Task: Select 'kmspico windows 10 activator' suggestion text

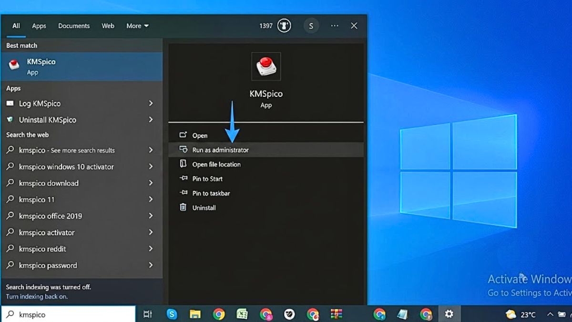Action: click(66, 167)
